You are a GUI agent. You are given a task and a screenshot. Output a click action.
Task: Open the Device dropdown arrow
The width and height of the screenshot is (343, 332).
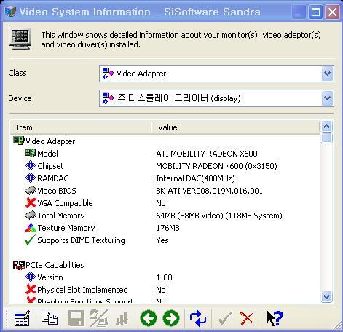pyautogui.click(x=327, y=98)
